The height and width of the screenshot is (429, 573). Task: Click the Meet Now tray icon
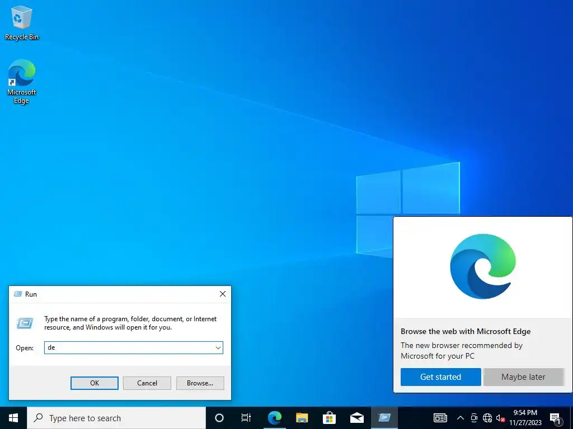(x=474, y=418)
